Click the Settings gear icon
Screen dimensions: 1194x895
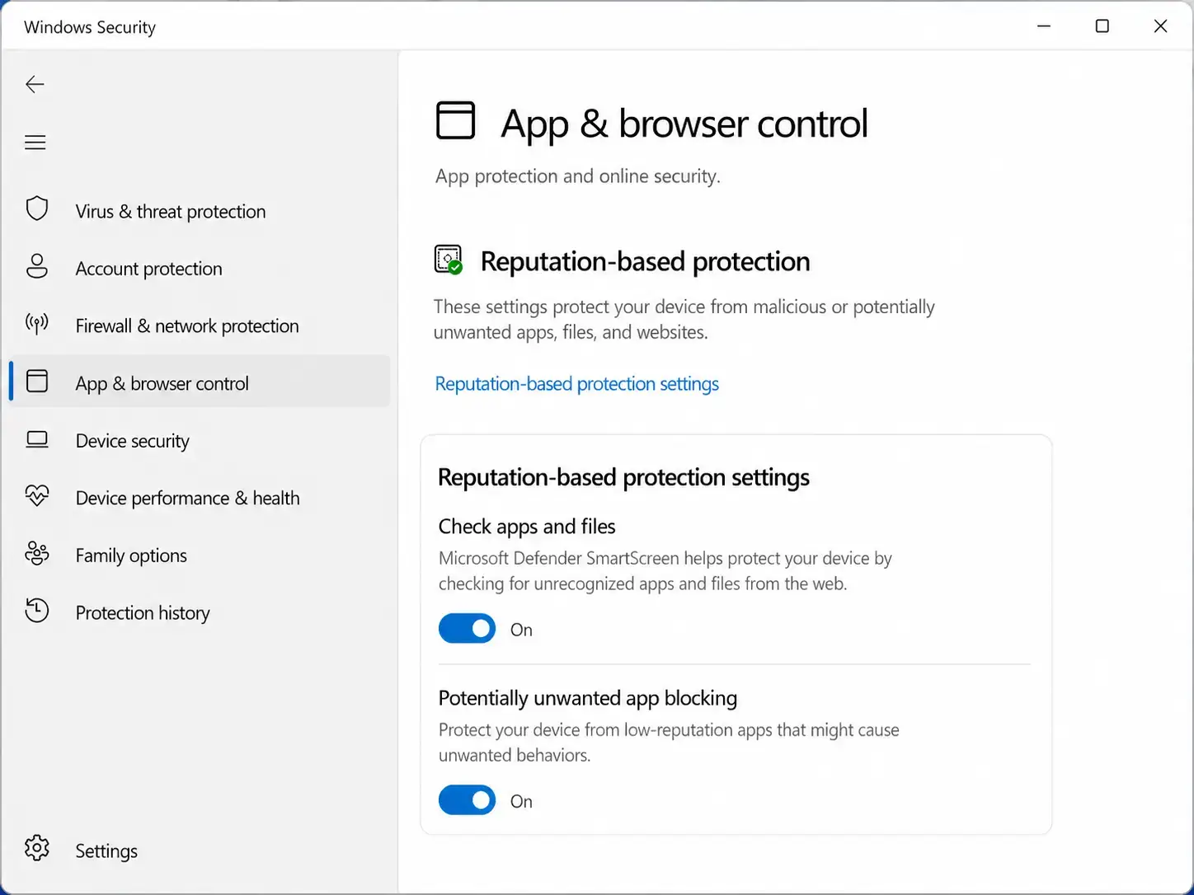(37, 848)
